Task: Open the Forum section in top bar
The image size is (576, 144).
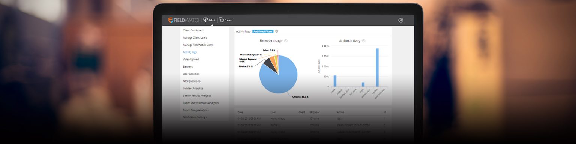Action: coord(225,20)
